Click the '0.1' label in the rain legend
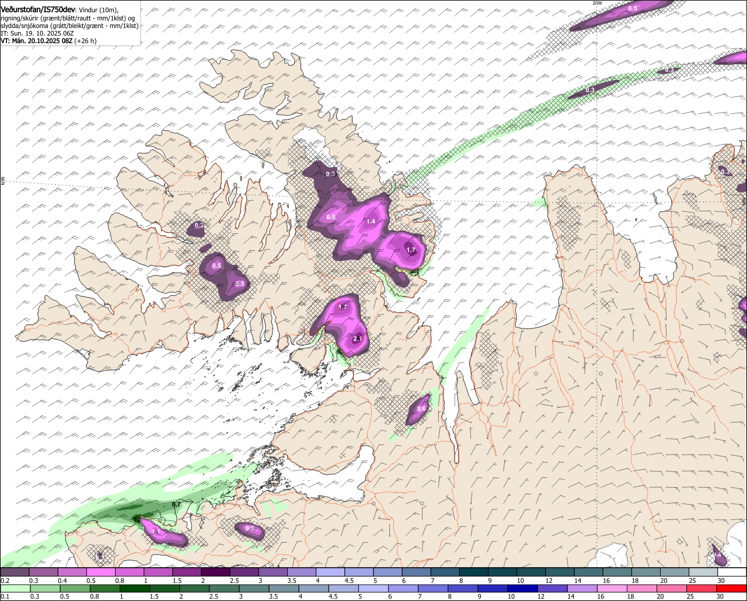This screenshot has width=747, height=601. click(4, 596)
